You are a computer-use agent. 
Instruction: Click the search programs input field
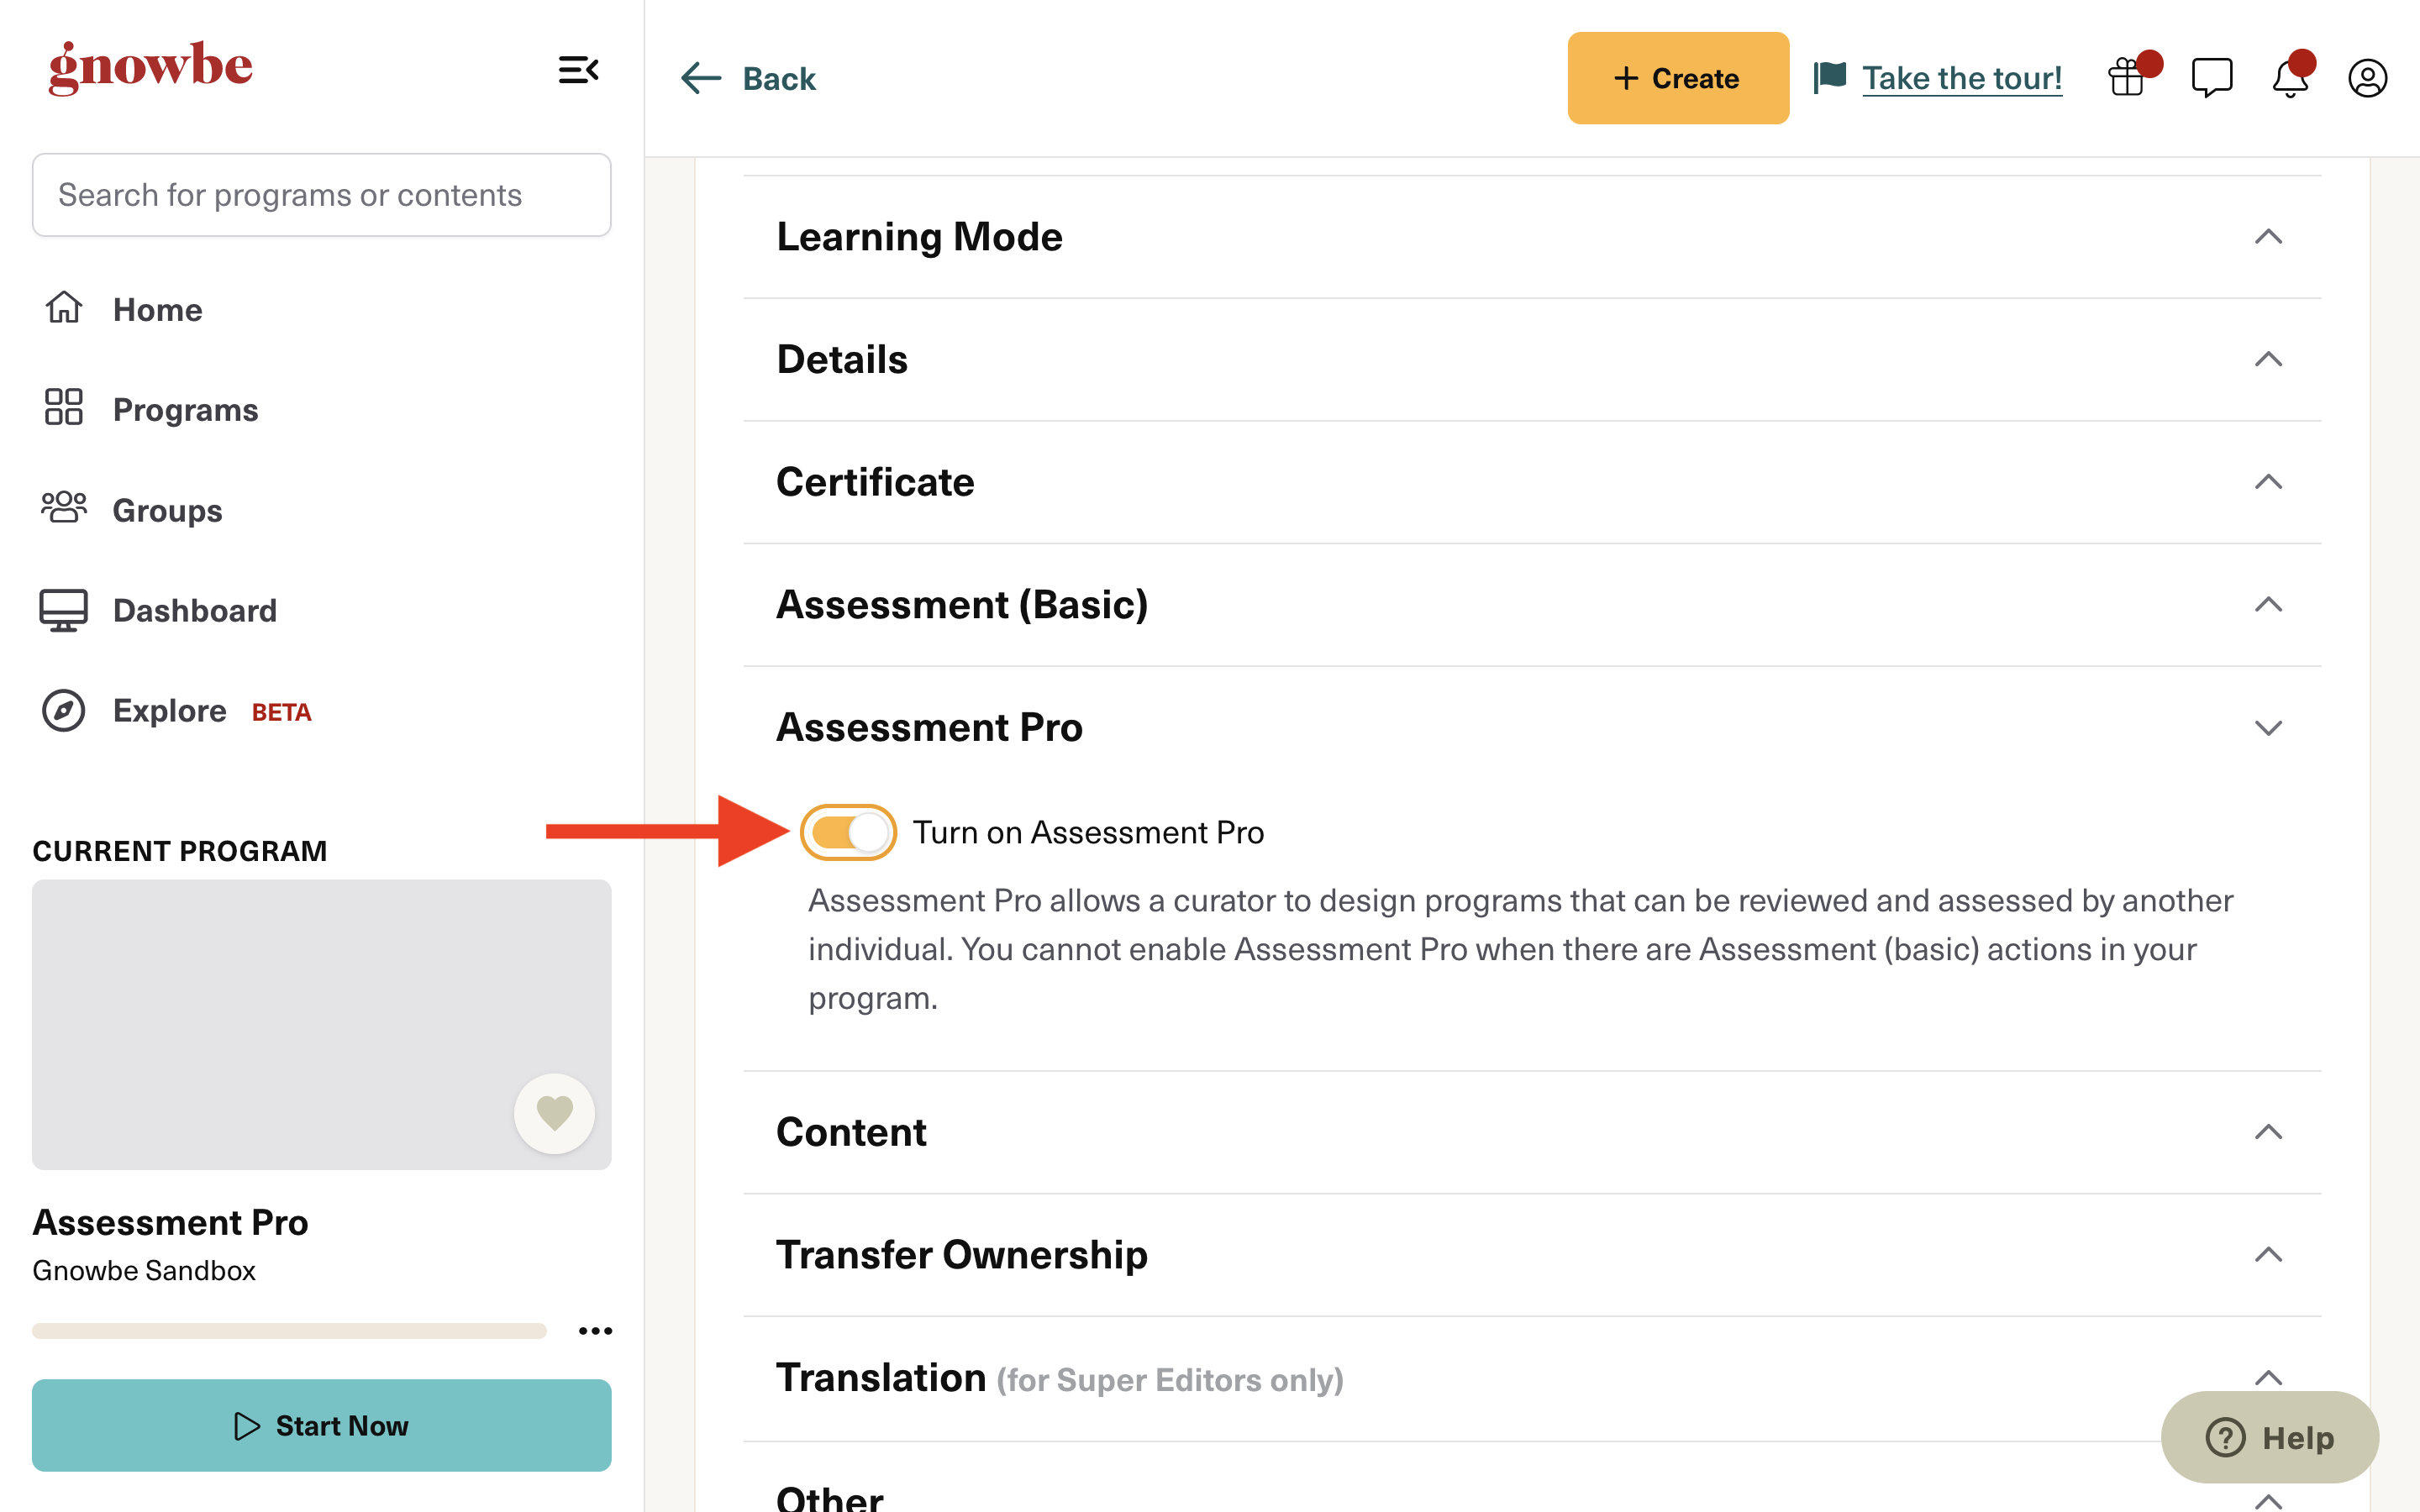[x=321, y=194]
